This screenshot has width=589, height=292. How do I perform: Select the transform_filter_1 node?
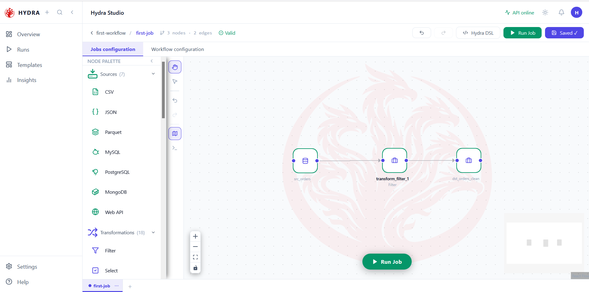point(394,161)
